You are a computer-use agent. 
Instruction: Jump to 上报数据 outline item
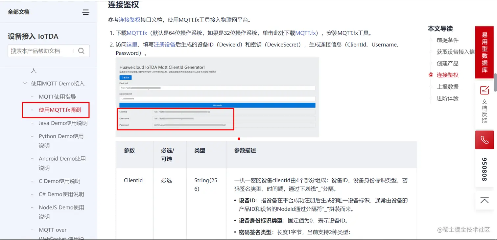click(447, 87)
